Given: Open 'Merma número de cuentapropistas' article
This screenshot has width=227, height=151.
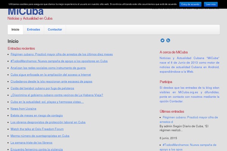Looking at the screenshot, I should (40, 136).
